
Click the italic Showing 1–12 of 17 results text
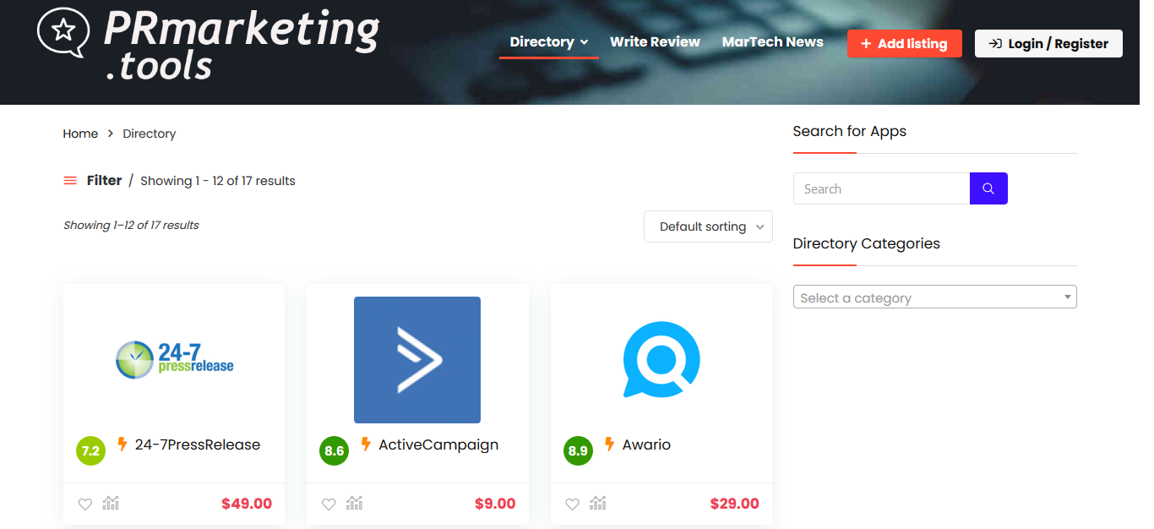(x=131, y=225)
